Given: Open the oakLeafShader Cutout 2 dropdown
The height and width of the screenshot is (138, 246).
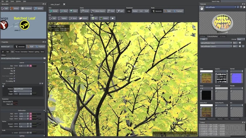Looking at the screenshot, I should click(216, 46).
